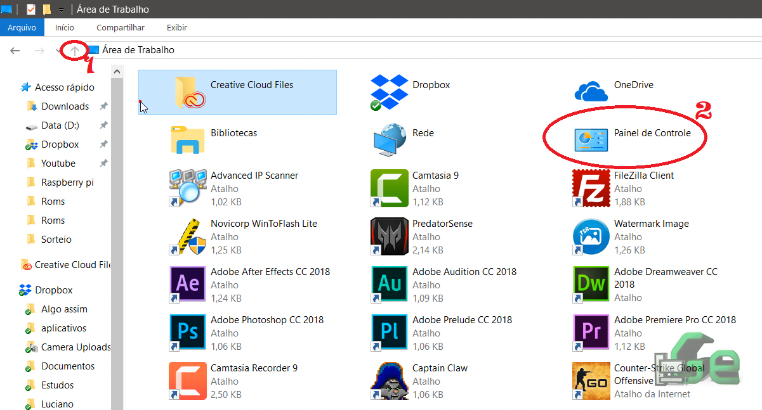Image resolution: width=762 pixels, height=410 pixels.
Task: Select the FileZilla Client shortcut icon
Action: pos(591,188)
